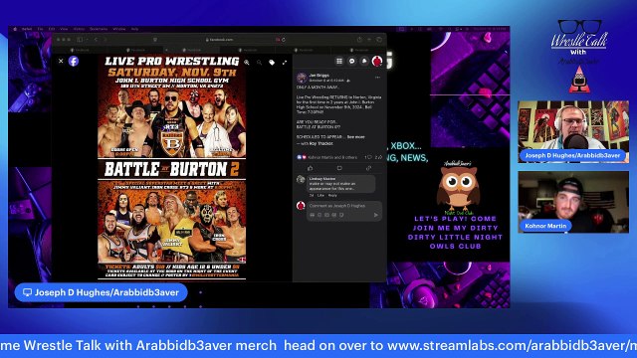Open the post's three-dot options menu
Viewport: 637px width, 358px height.
click(x=377, y=78)
